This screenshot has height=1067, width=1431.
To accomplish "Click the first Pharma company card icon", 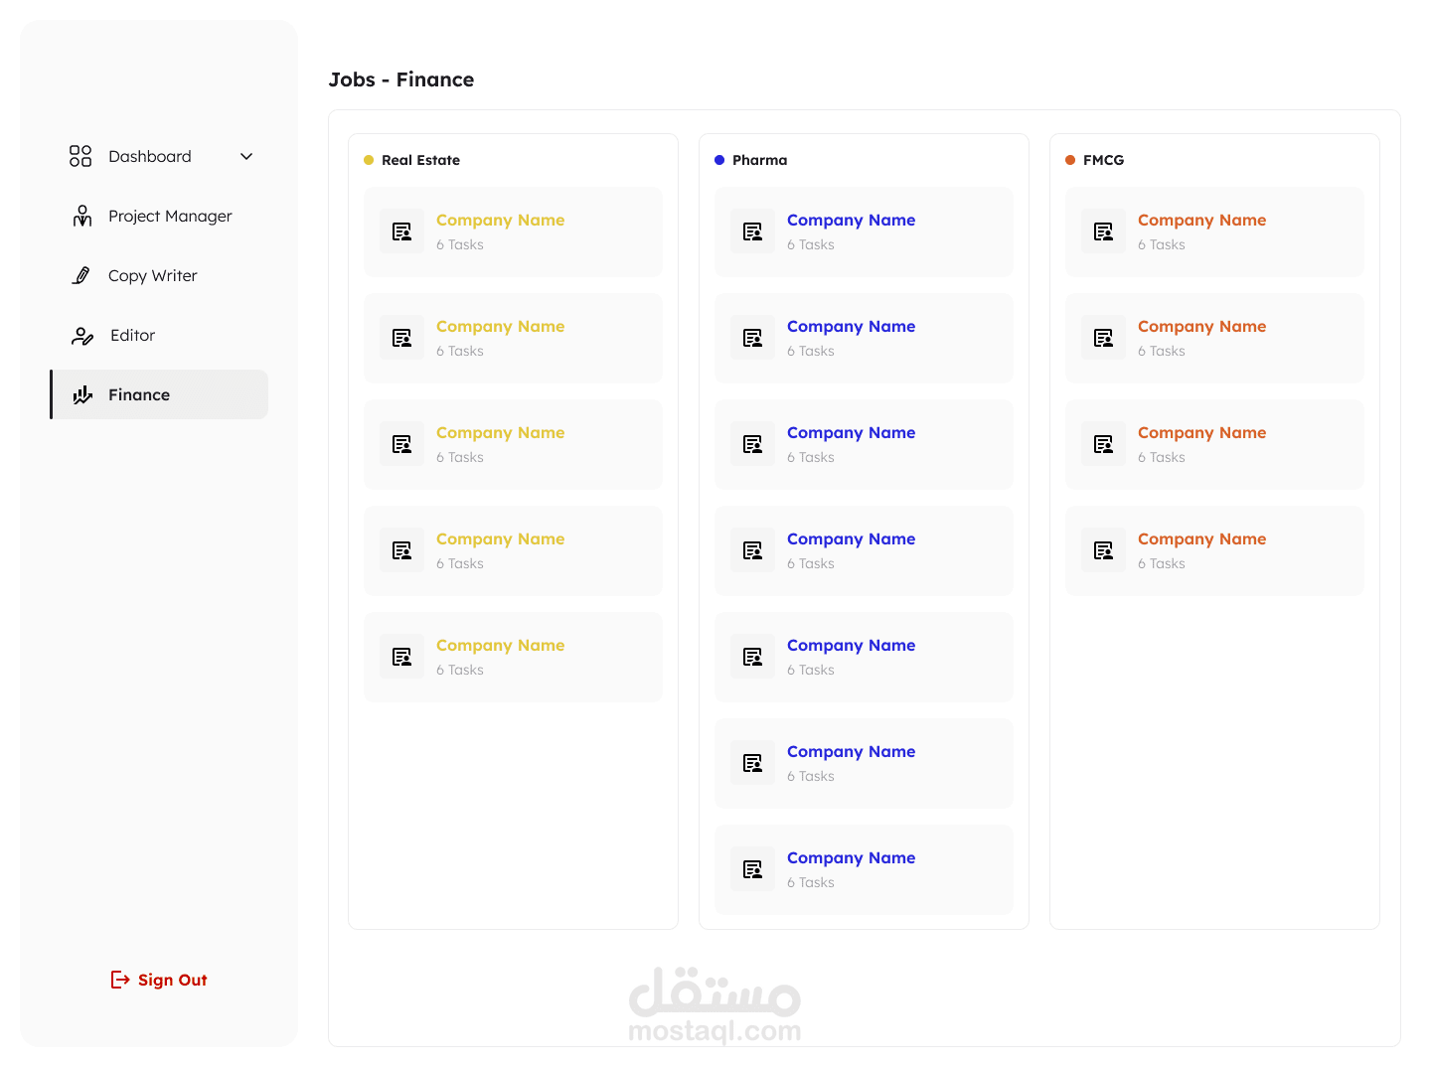I will pos(753,231).
